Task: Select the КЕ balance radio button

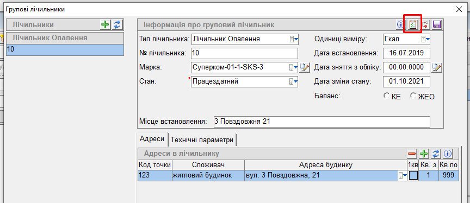Action: pos(386,96)
